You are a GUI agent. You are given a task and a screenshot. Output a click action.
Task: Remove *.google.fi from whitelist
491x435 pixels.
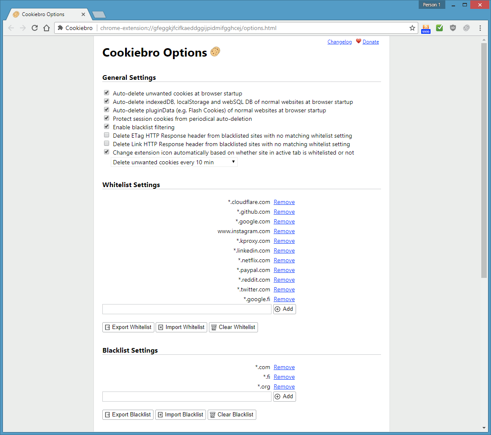(284, 299)
